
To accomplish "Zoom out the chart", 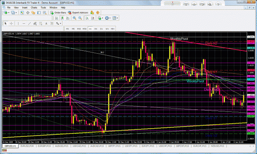I will click(80, 18).
